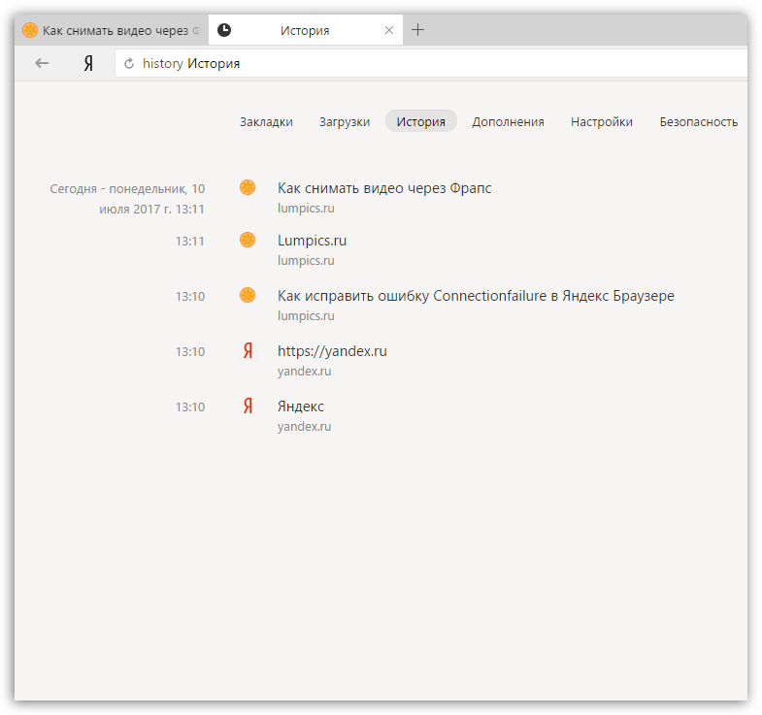Click favicon next to Как снимать видео через Фрапс
The image size is (762, 715).
(248, 187)
